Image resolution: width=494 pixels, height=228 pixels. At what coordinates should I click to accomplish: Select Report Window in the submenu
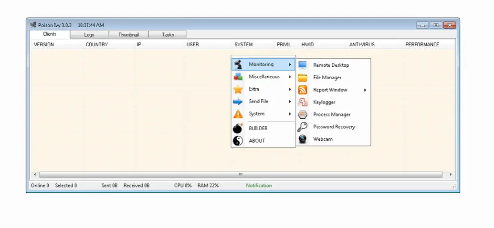[333, 90]
